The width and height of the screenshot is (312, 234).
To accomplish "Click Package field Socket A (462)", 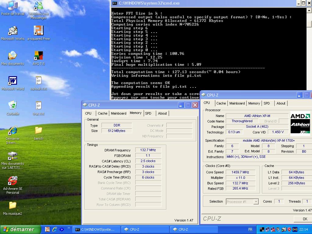I will 257,126.
